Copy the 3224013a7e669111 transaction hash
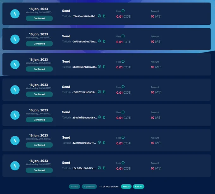This screenshot has height=194, width=215. pyautogui.click(x=104, y=142)
